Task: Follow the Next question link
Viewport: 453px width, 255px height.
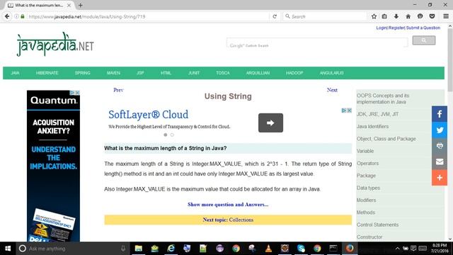Action: point(332,90)
